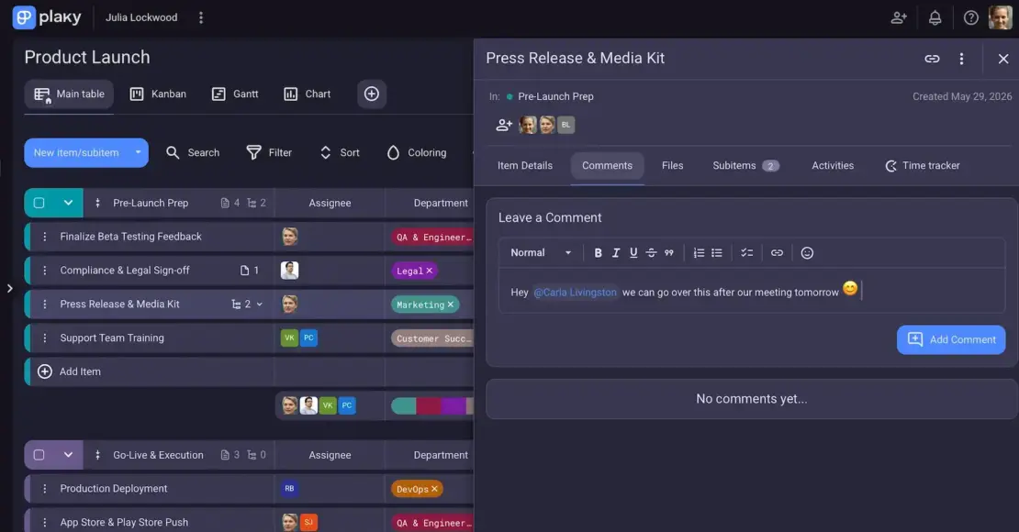Viewport: 1019px width, 532px height.
Task: Open the emoji picker in comment editor
Action: point(807,252)
